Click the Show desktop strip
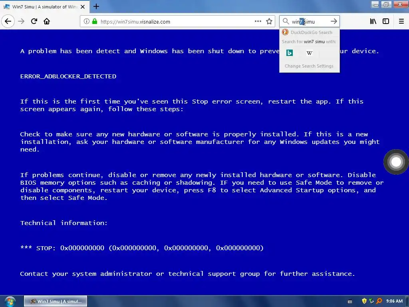409x307 pixels. 407,301
